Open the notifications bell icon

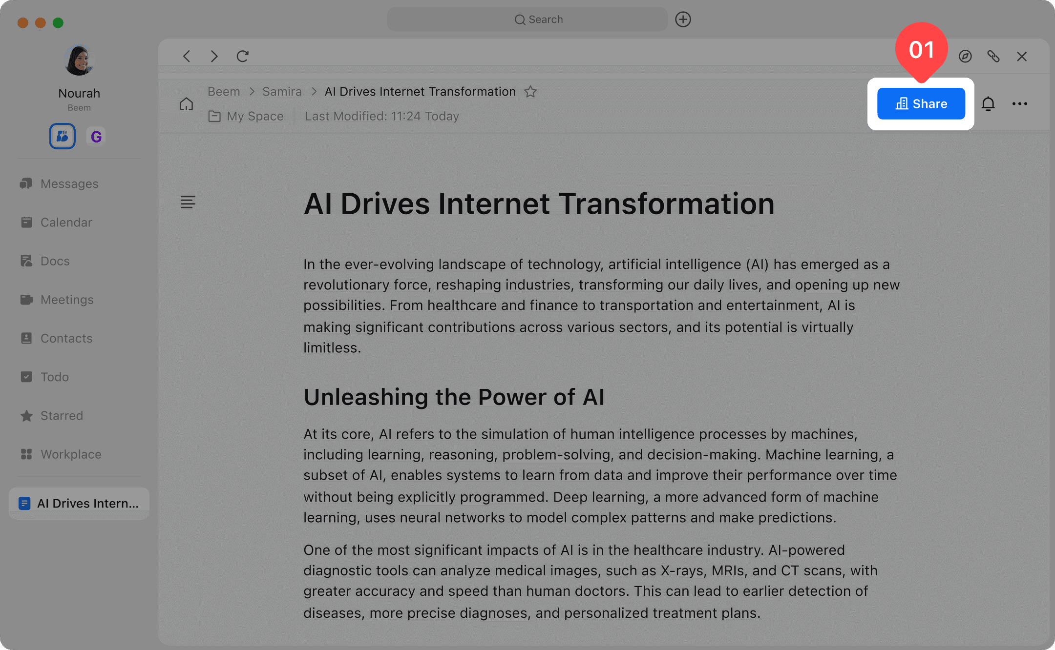(988, 103)
